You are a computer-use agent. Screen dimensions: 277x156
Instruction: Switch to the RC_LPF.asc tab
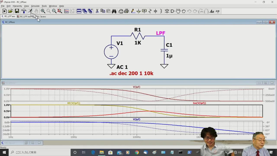(8, 16)
